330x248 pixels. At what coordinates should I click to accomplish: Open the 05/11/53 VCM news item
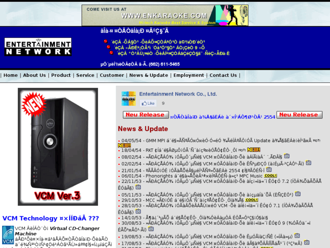pos(207,195)
